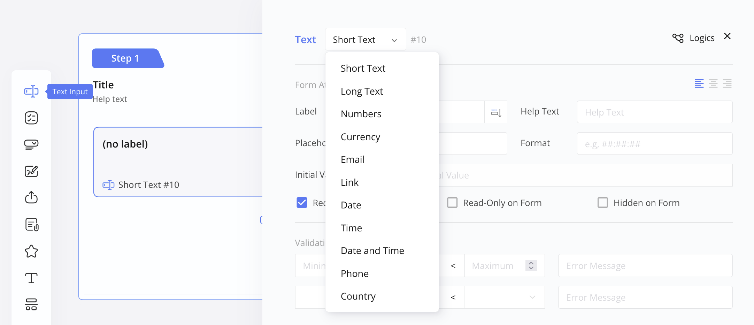This screenshot has height=325, width=754.
Task: Toggle the Required checkbox
Action: 302,203
